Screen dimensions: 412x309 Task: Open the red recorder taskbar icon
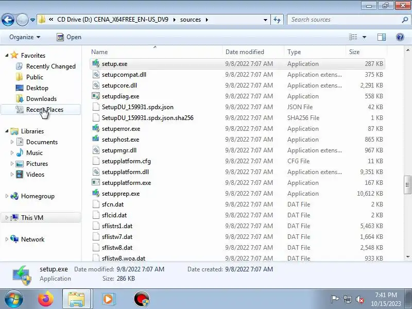pos(141,299)
